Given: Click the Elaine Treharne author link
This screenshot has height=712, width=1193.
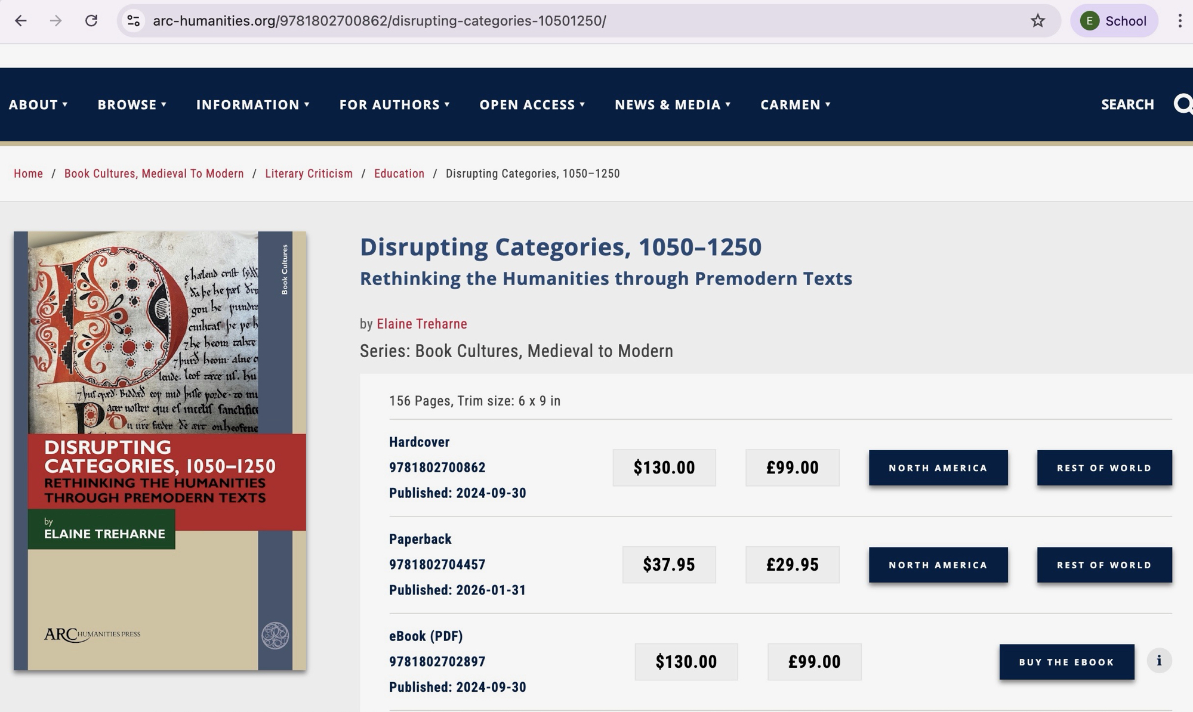Looking at the screenshot, I should (421, 324).
